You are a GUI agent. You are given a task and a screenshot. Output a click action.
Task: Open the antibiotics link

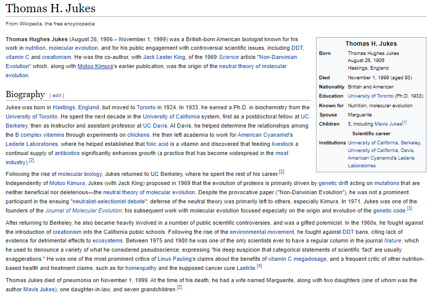tap(67, 153)
